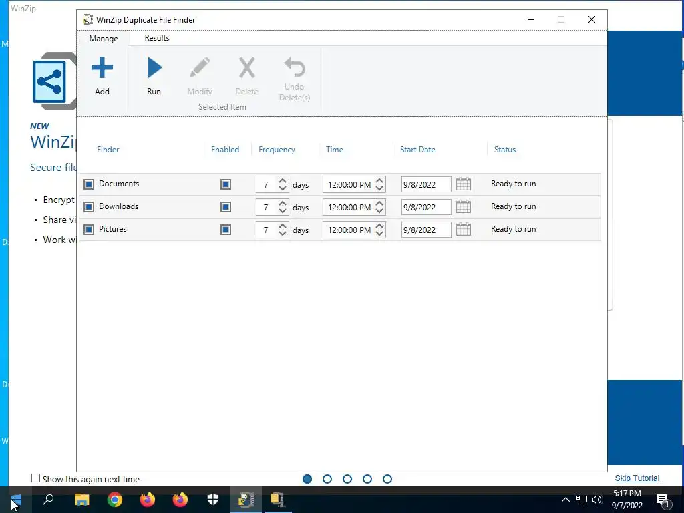Sort by Enabled column header
This screenshot has height=513, width=684.
point(225,149)
